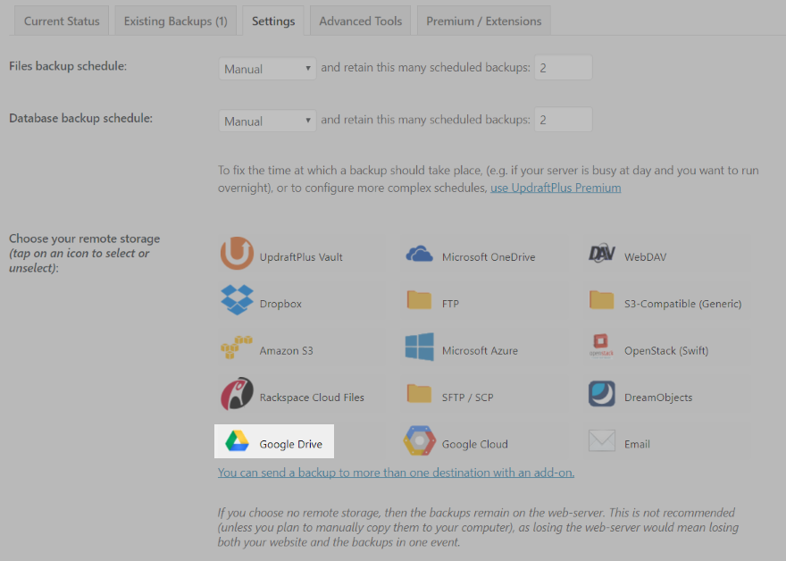Focus the files backup retain count field
This screenshot has height=561, width=786.
(564, 68)
